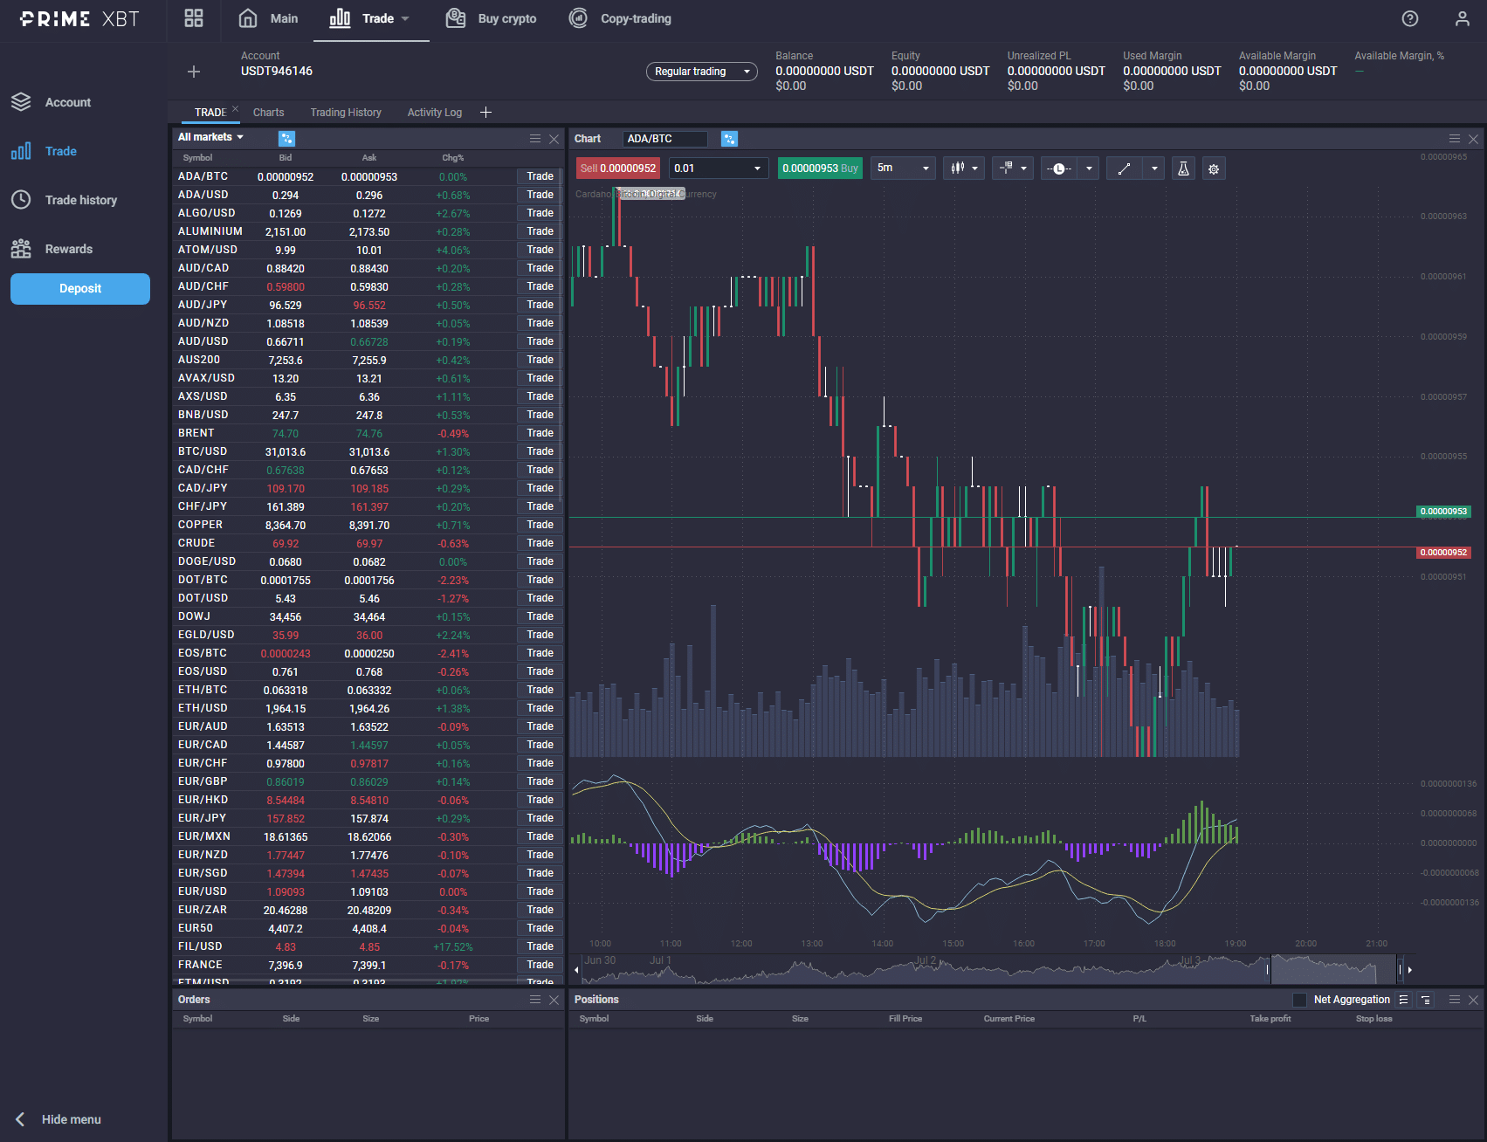Open the help question mark icon

[x=1410, y=18]
